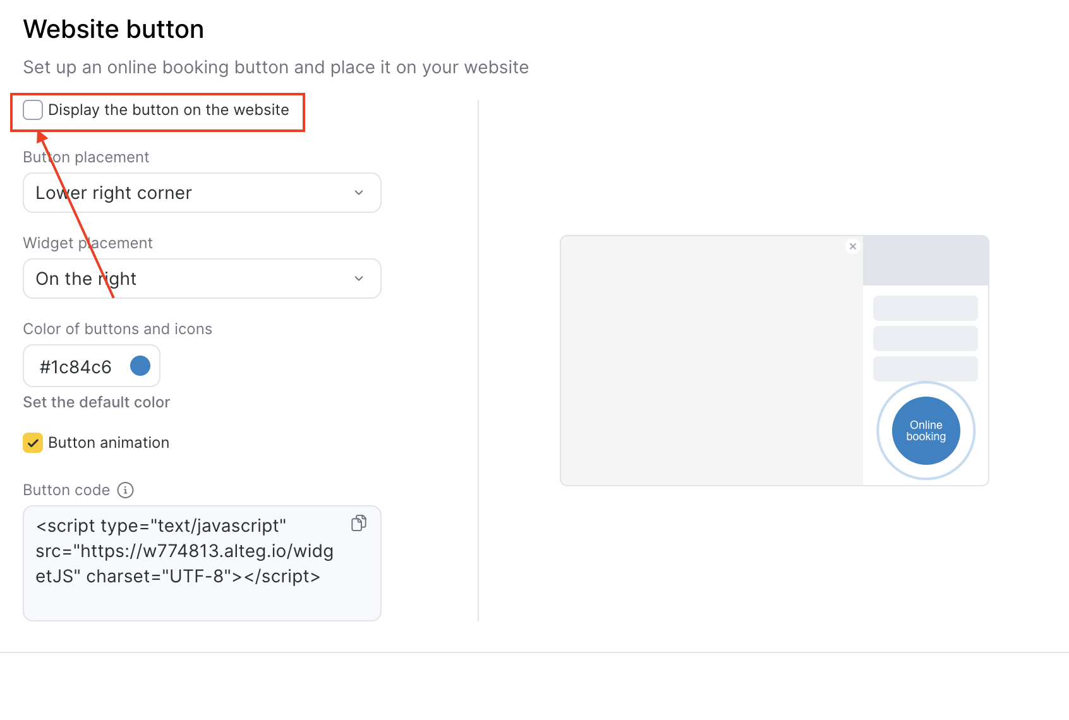Open the Widget placement dropdown
This screenshot has width=1069, height=720.
tap(202, 279)
